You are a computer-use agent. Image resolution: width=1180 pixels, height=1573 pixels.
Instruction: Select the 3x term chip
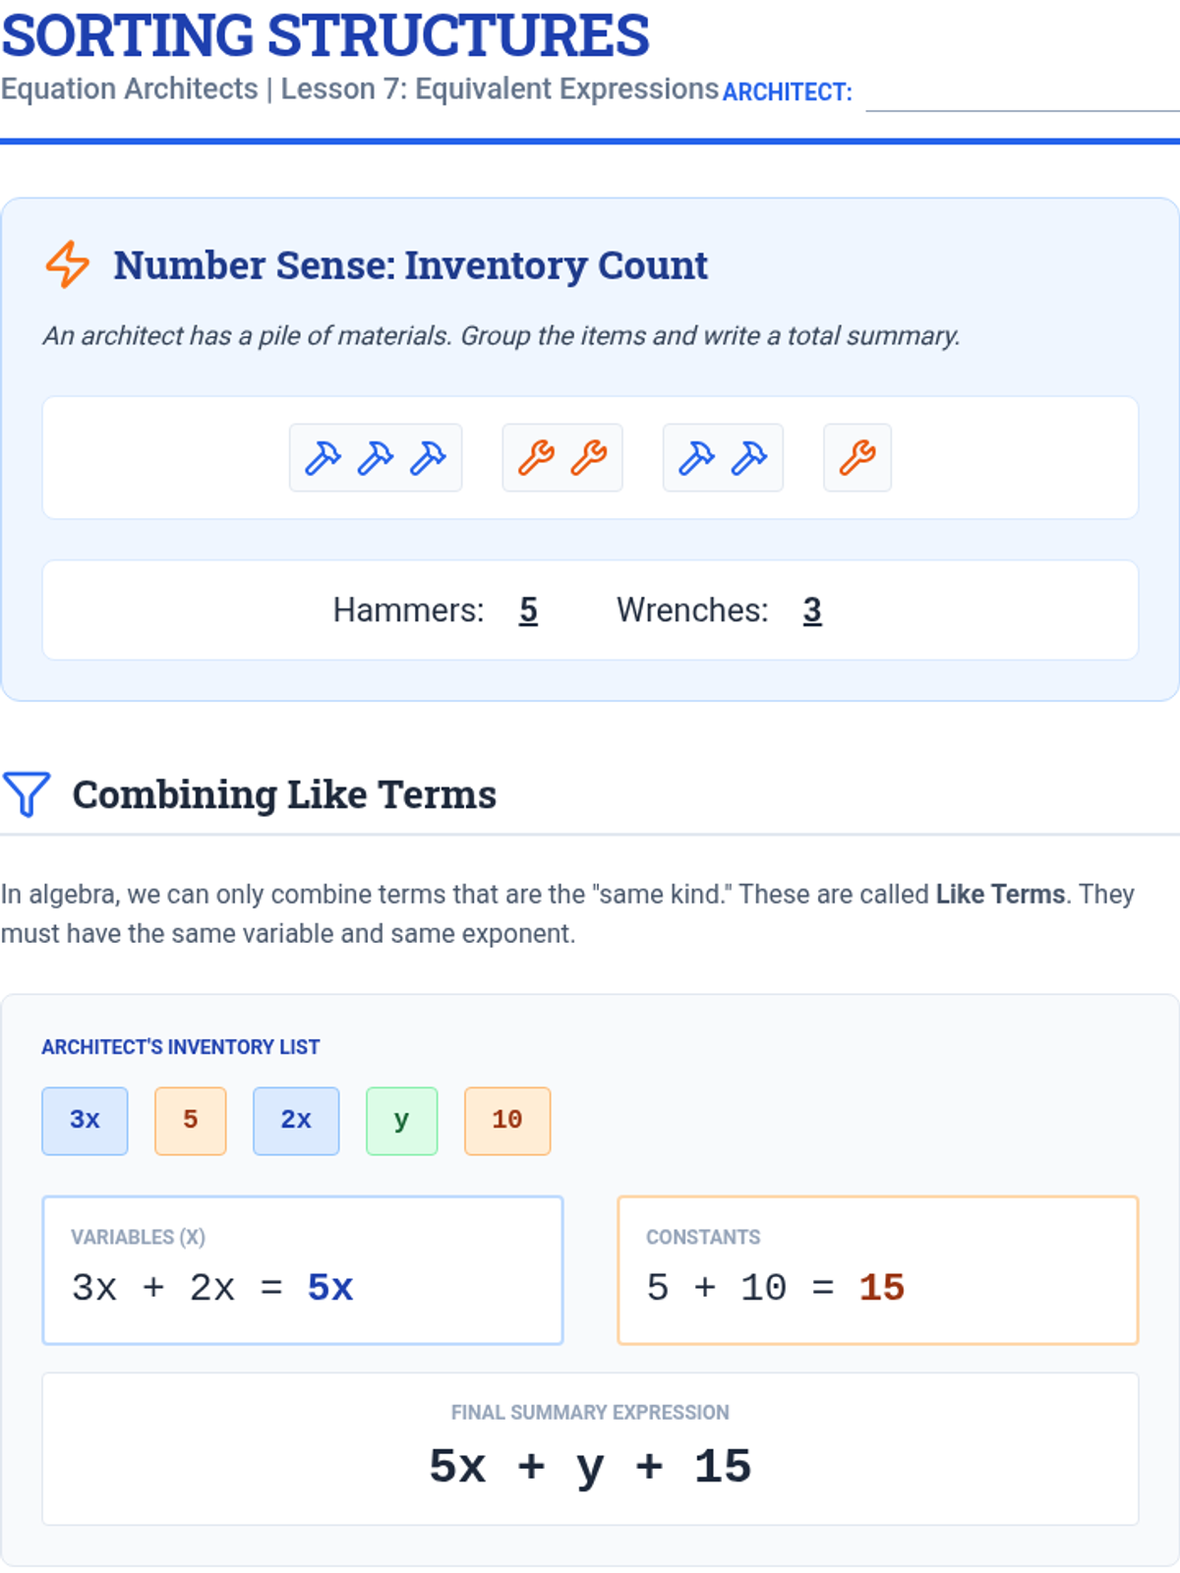click(85, 1121)
